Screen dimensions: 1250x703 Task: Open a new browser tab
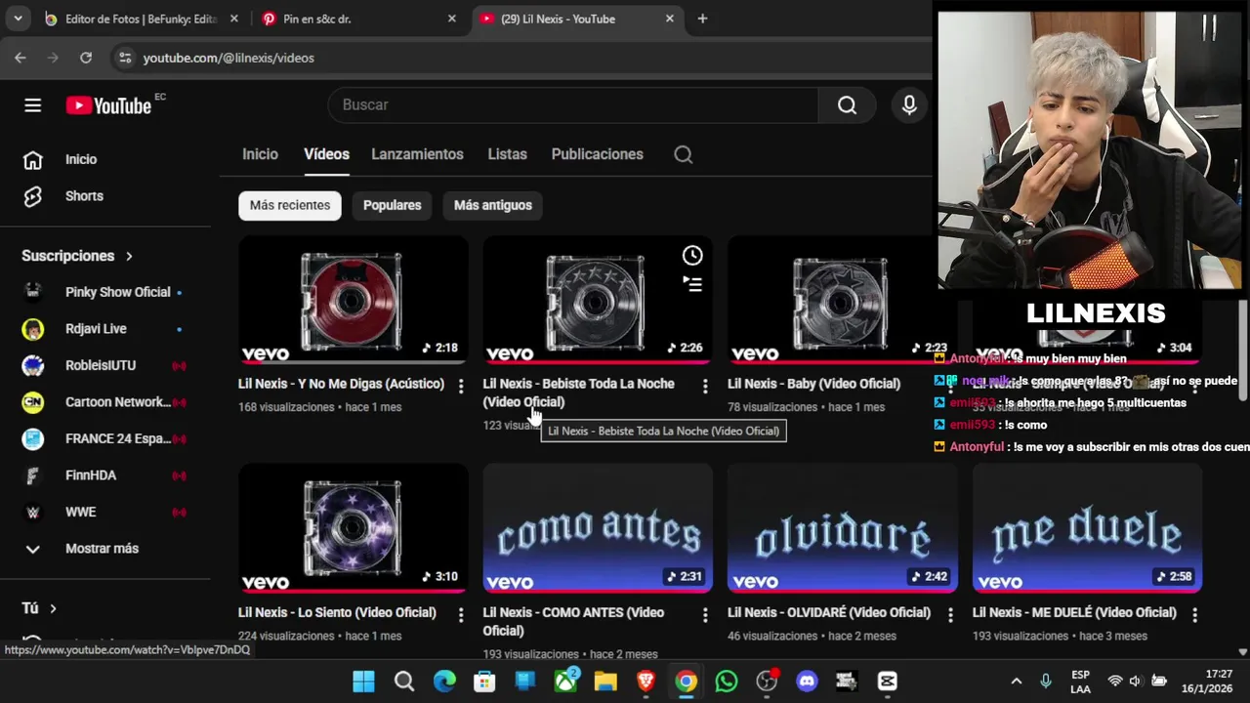tap(702, 19)
